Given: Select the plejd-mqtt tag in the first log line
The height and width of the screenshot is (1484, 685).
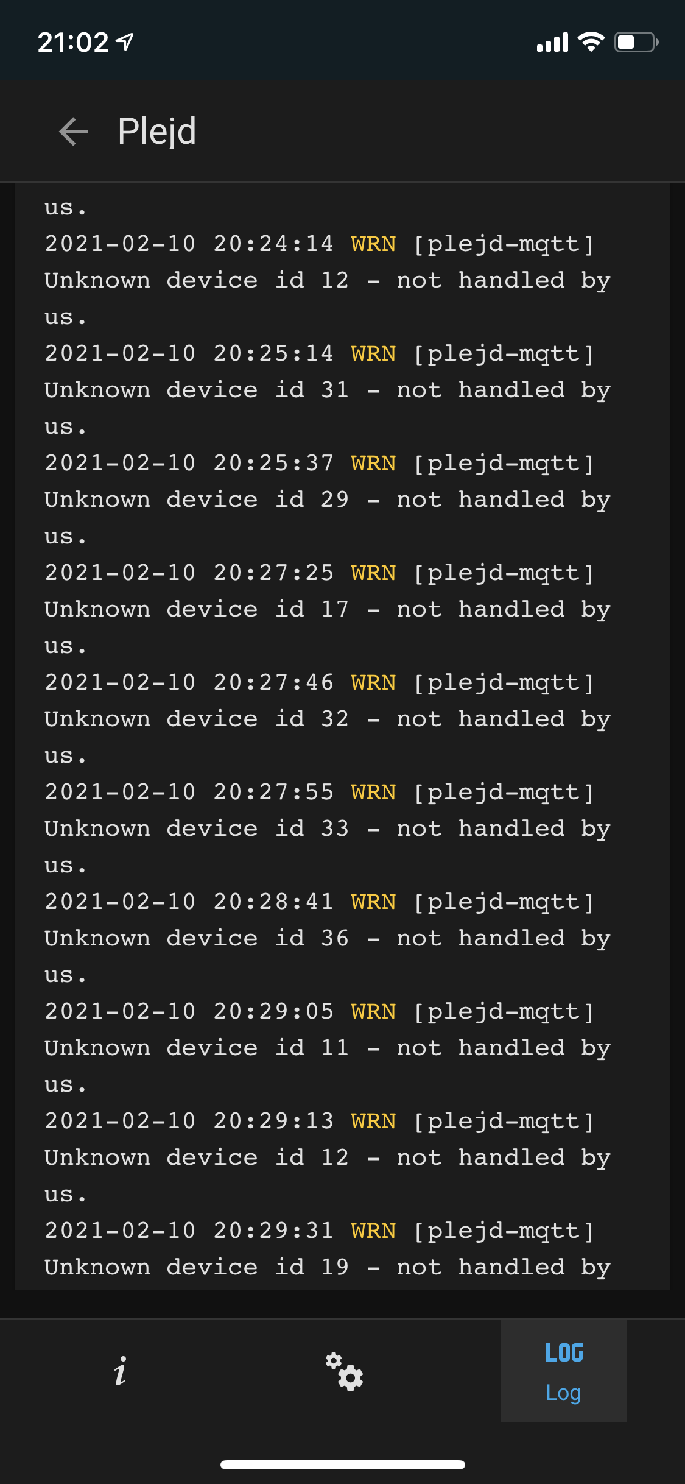Looking at the screenshot, I should click(x=503, y=243).
